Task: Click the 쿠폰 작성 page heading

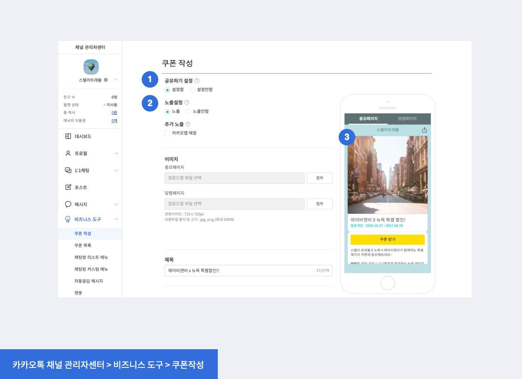Action: pos(177,63)
